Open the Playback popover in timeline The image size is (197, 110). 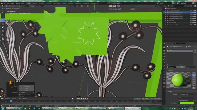pyautogui.click(x=8, y=99)
